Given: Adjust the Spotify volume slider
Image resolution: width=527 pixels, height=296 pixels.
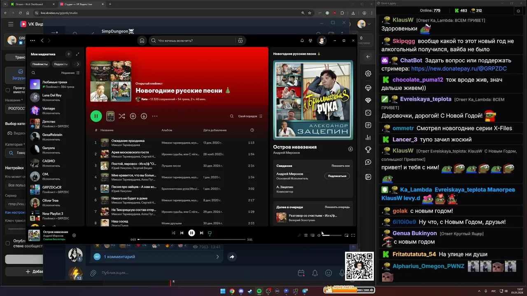Looking at the screenshot, I should [332, 235].
